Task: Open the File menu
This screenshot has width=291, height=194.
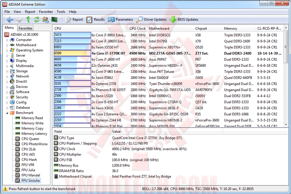Action: click(x=7, y=12)
